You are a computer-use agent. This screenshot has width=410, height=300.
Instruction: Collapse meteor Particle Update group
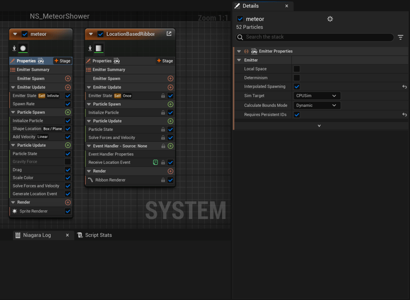click(x=13, y=145)
